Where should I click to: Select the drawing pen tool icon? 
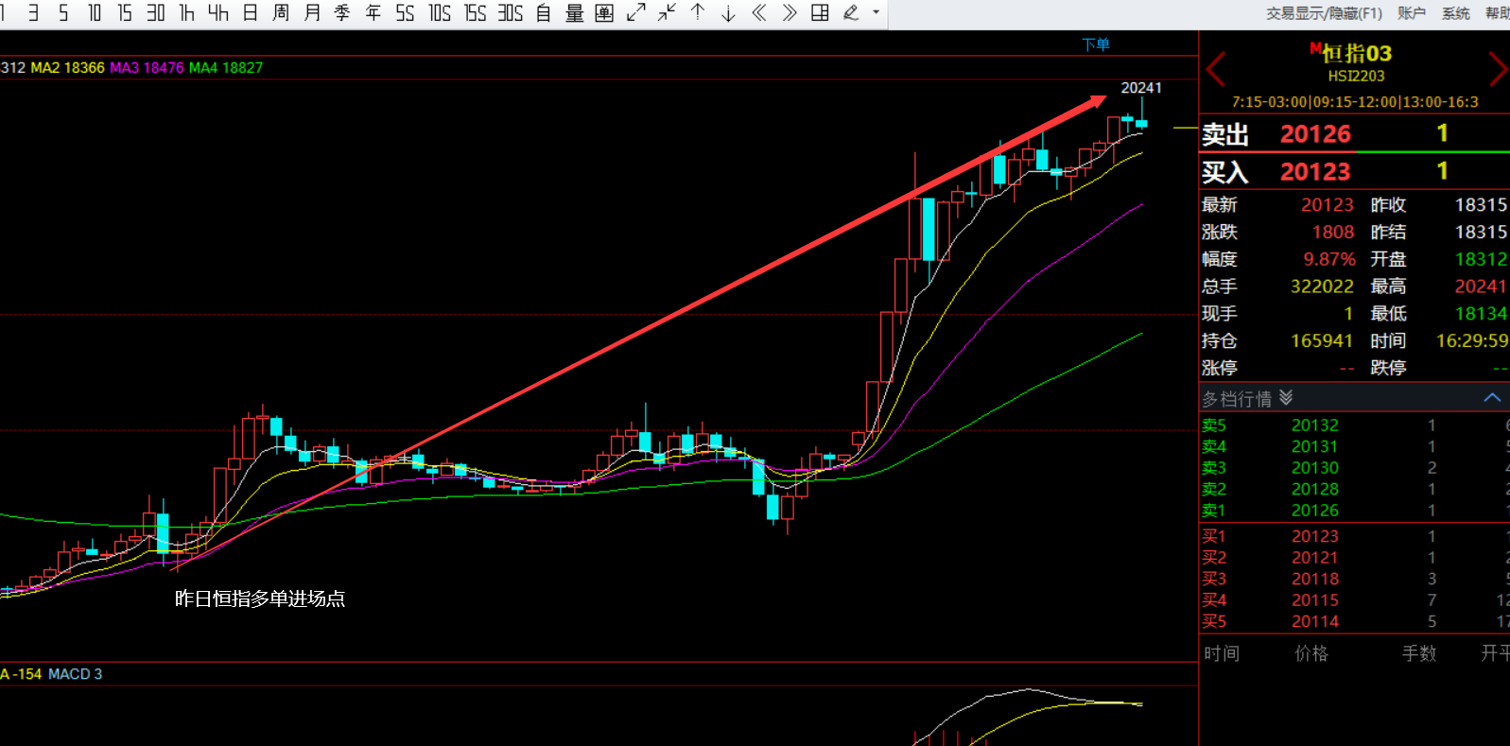tap(851, 13)
